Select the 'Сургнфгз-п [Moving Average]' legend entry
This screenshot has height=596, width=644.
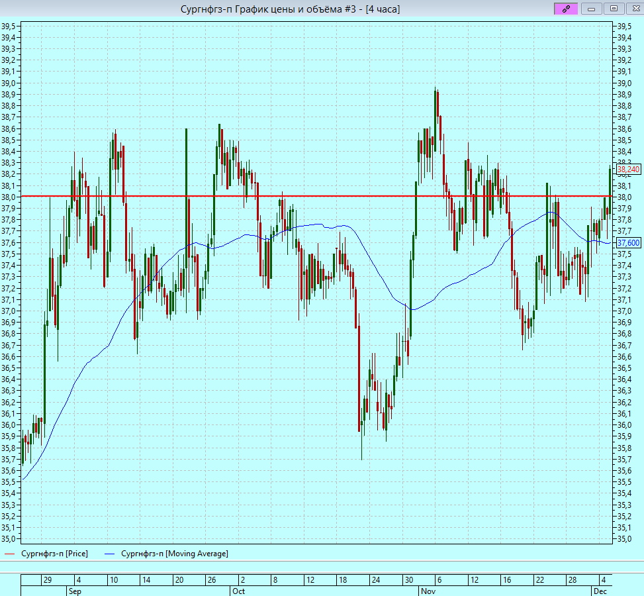pyautogui.click(x=175, y=554)
